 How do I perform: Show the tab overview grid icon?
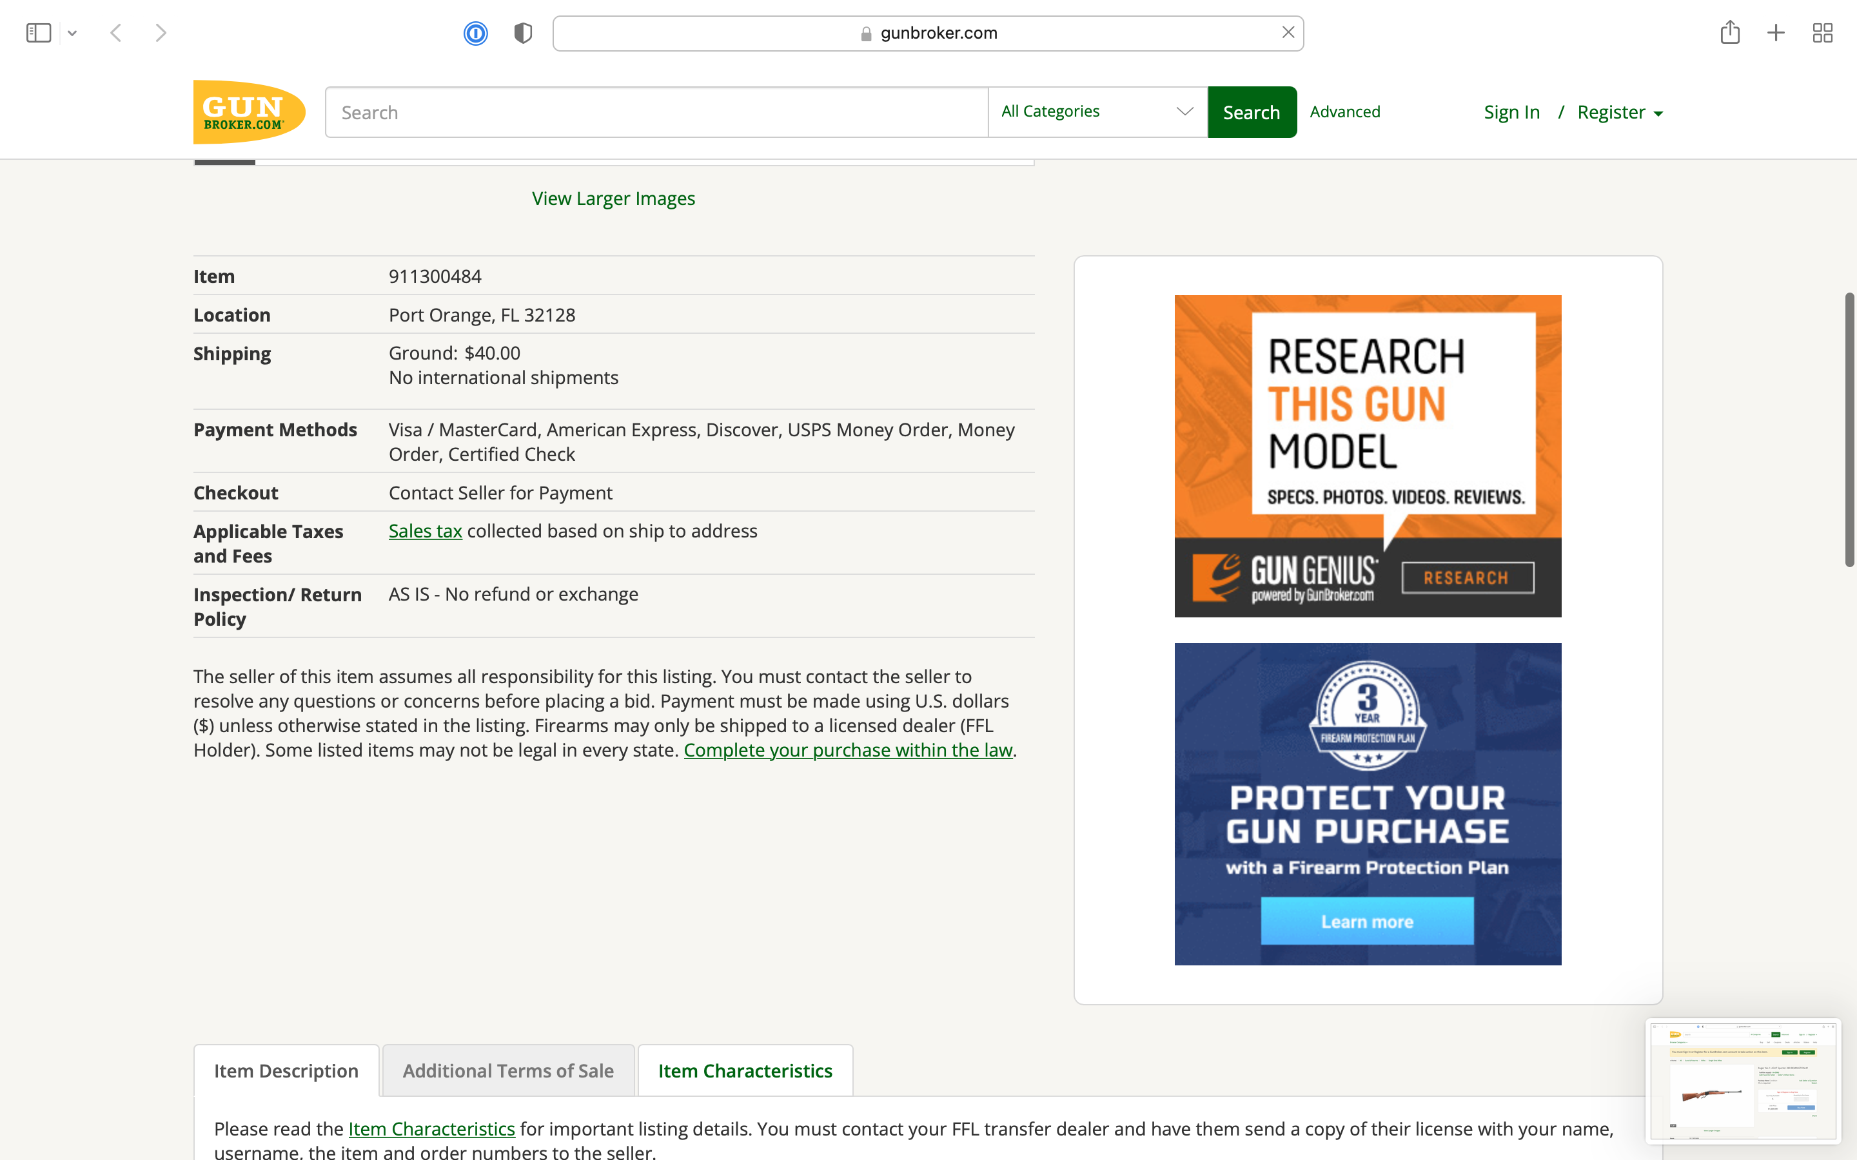[x=1822, y=33]
